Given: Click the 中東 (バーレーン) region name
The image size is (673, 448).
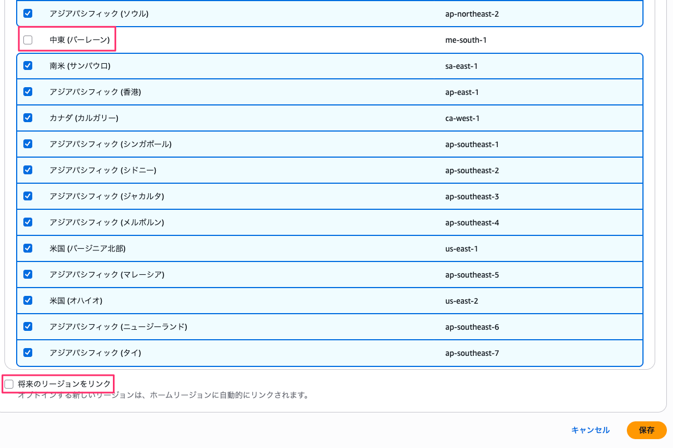Looking at the screenshot, I should coord(80,40).
